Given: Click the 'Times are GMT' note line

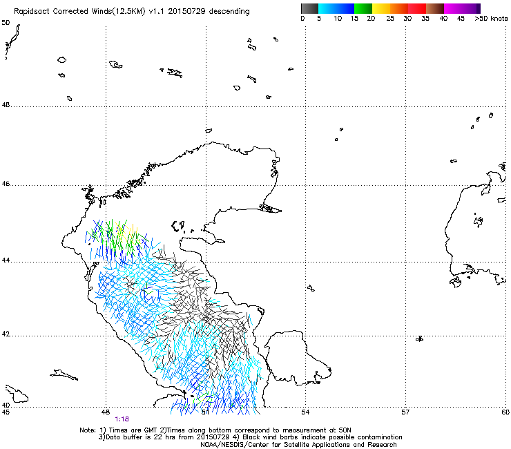Looking at the screenshot, I should [215, 430].
